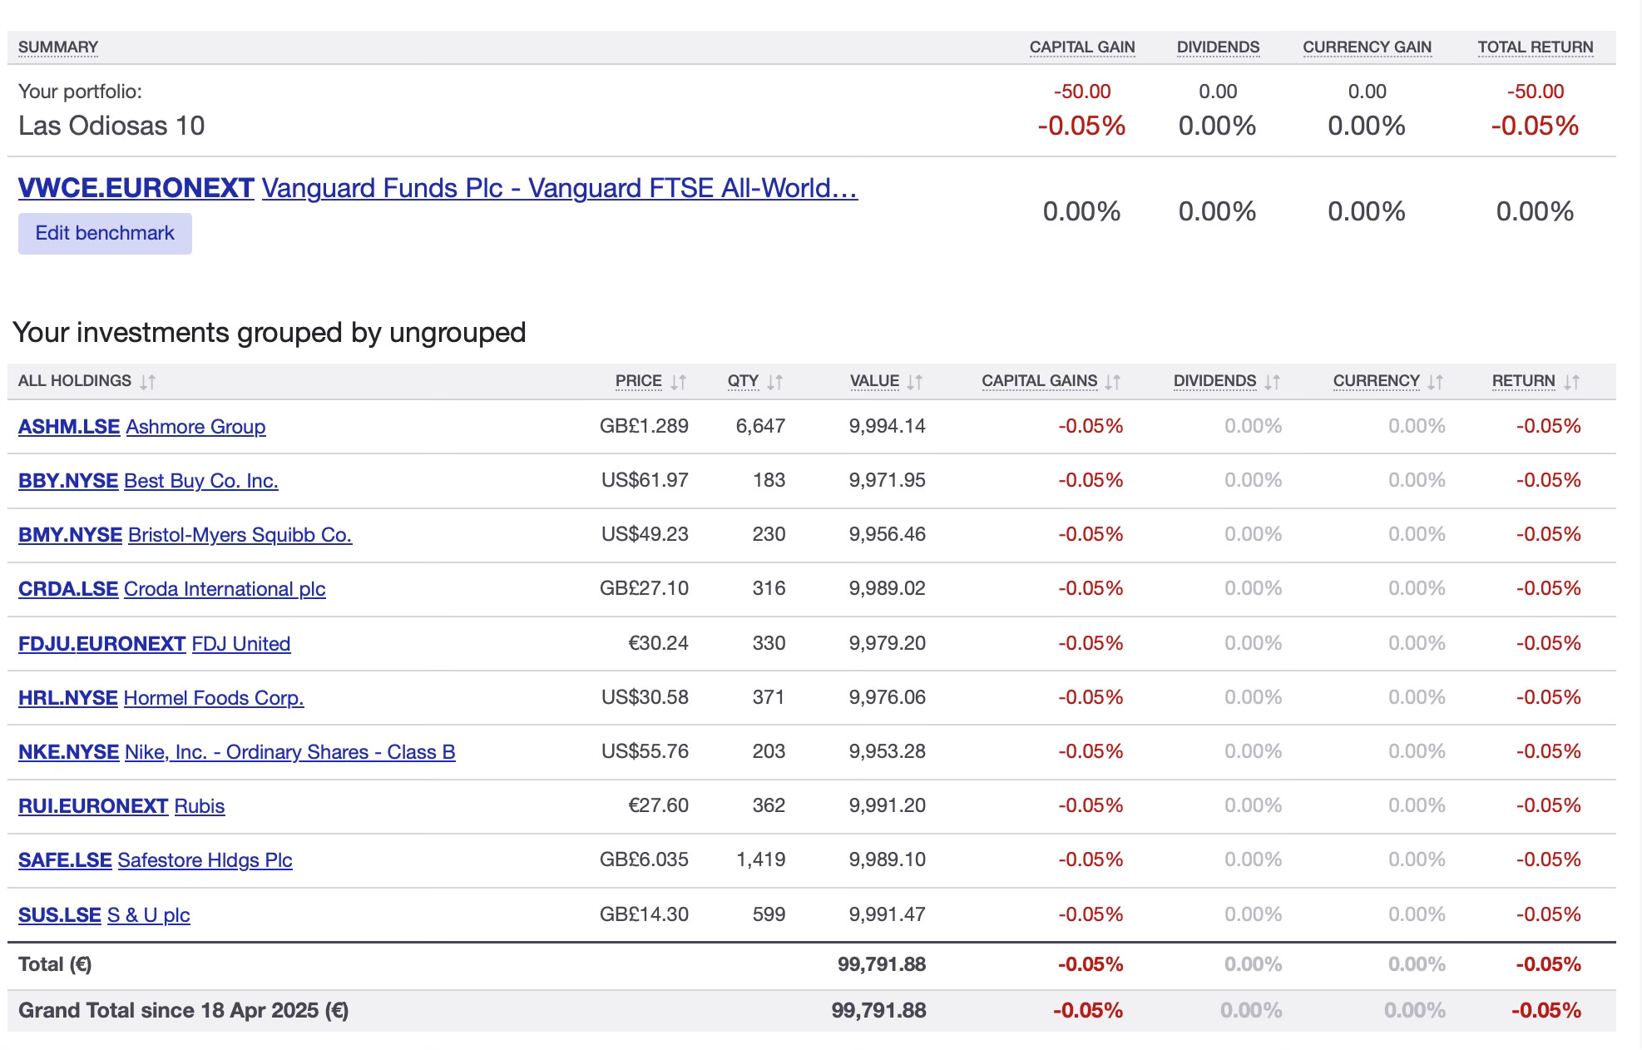The image size is (1642, 1050).
Task: Click the CURRENCY holdings header label
Action: click(x=1377, y=381)
